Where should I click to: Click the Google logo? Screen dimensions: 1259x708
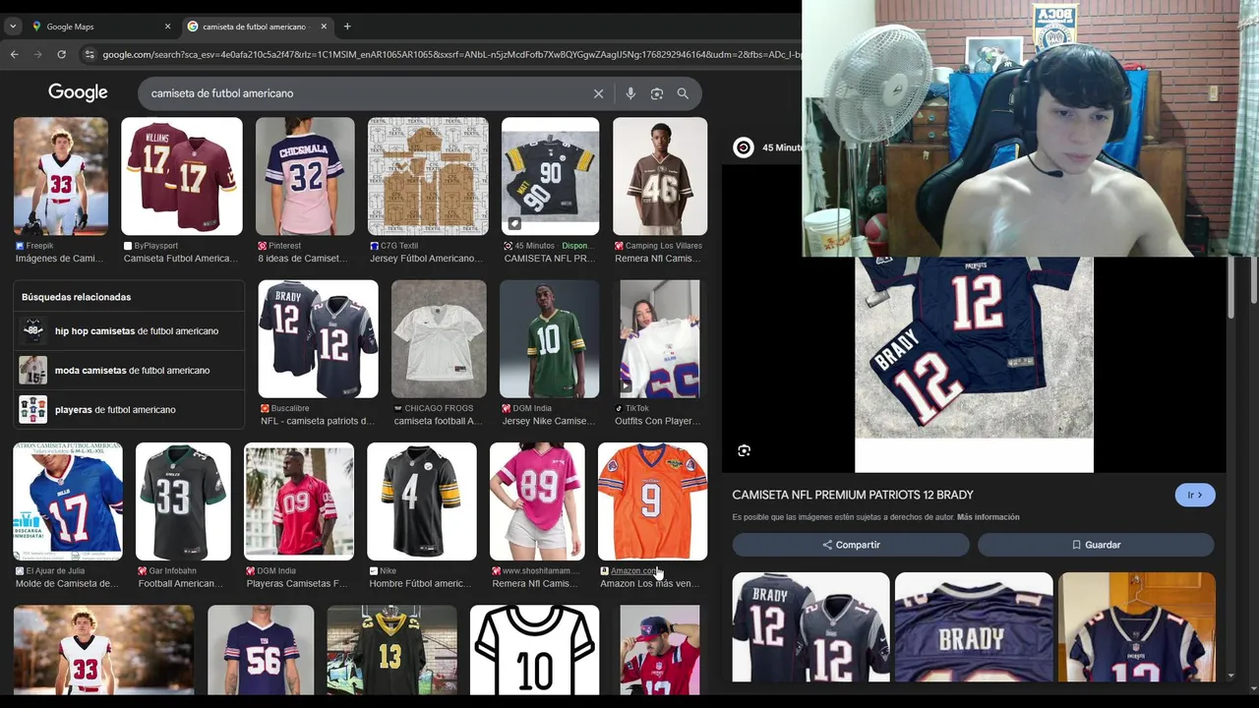tap(78, 92)
